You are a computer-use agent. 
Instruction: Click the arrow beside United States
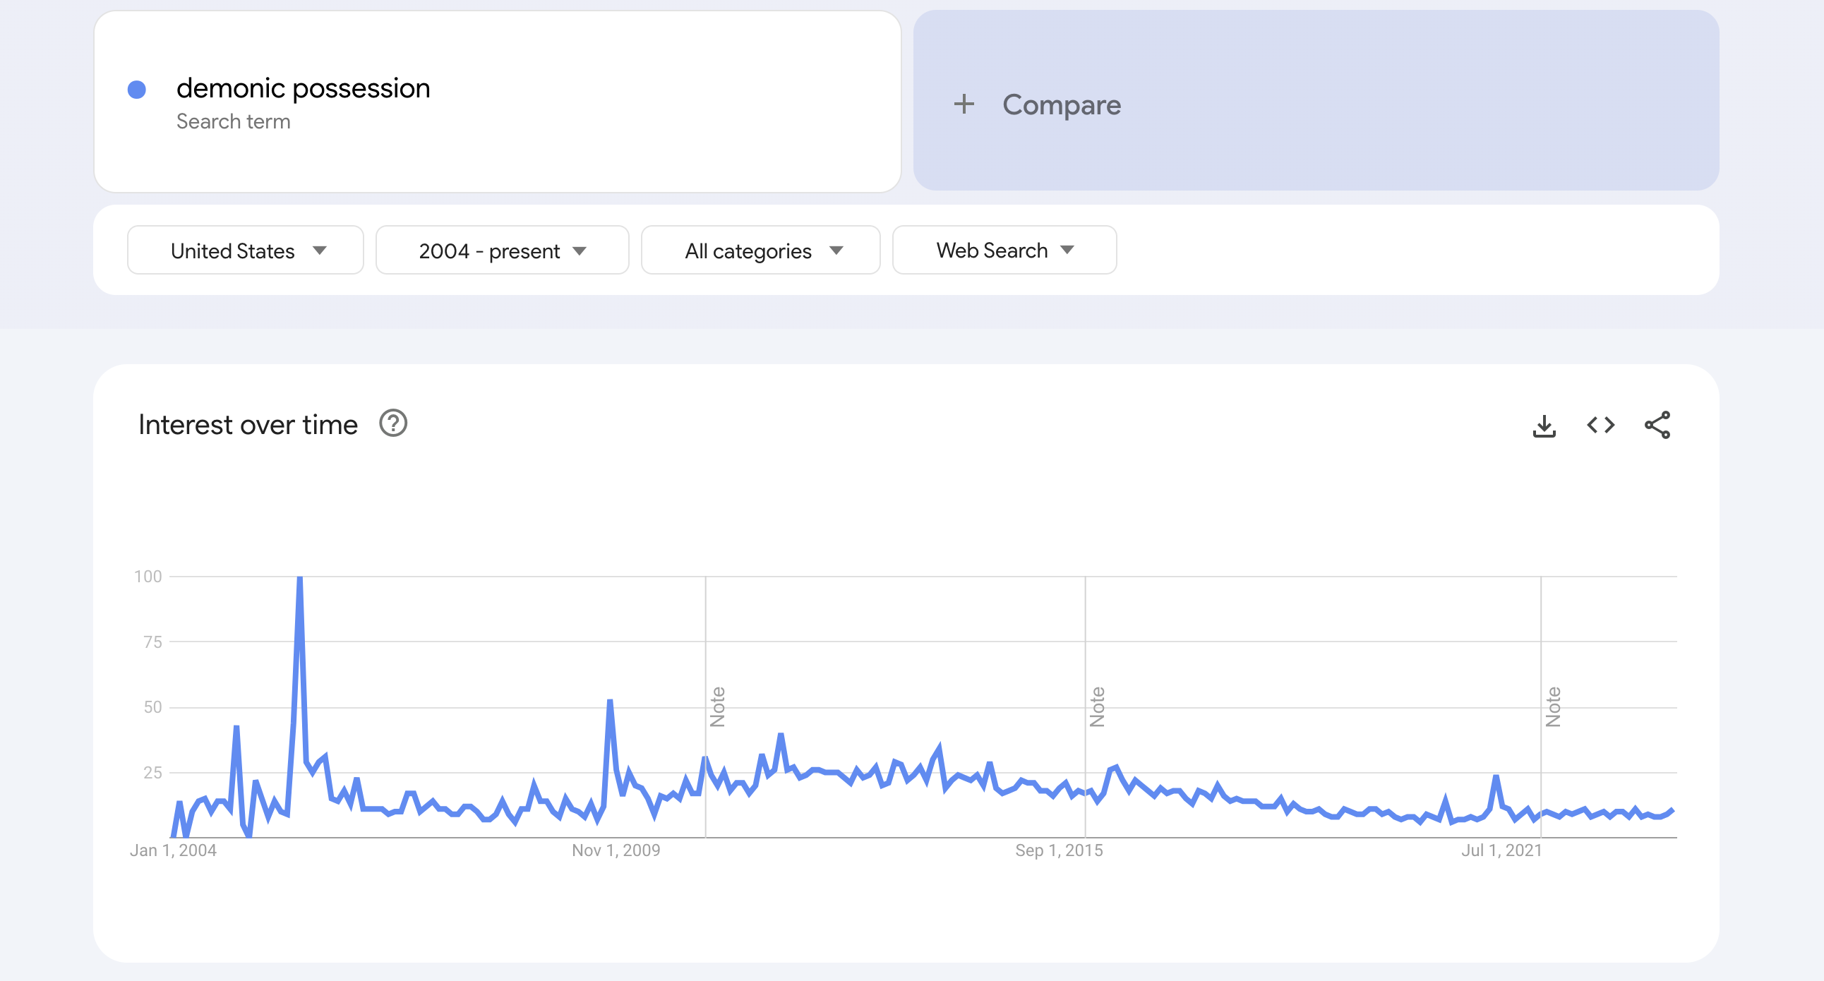(319, 251)
